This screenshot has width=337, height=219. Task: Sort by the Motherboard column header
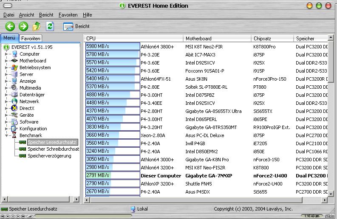217,39
